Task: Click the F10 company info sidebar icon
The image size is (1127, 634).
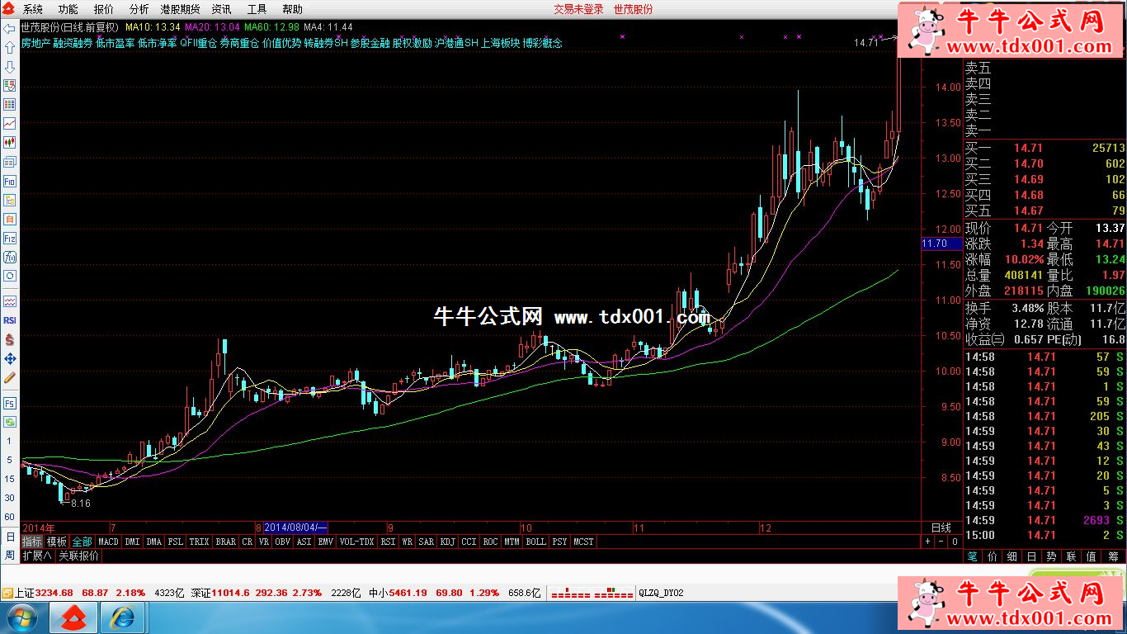Action: click(10, 181)
